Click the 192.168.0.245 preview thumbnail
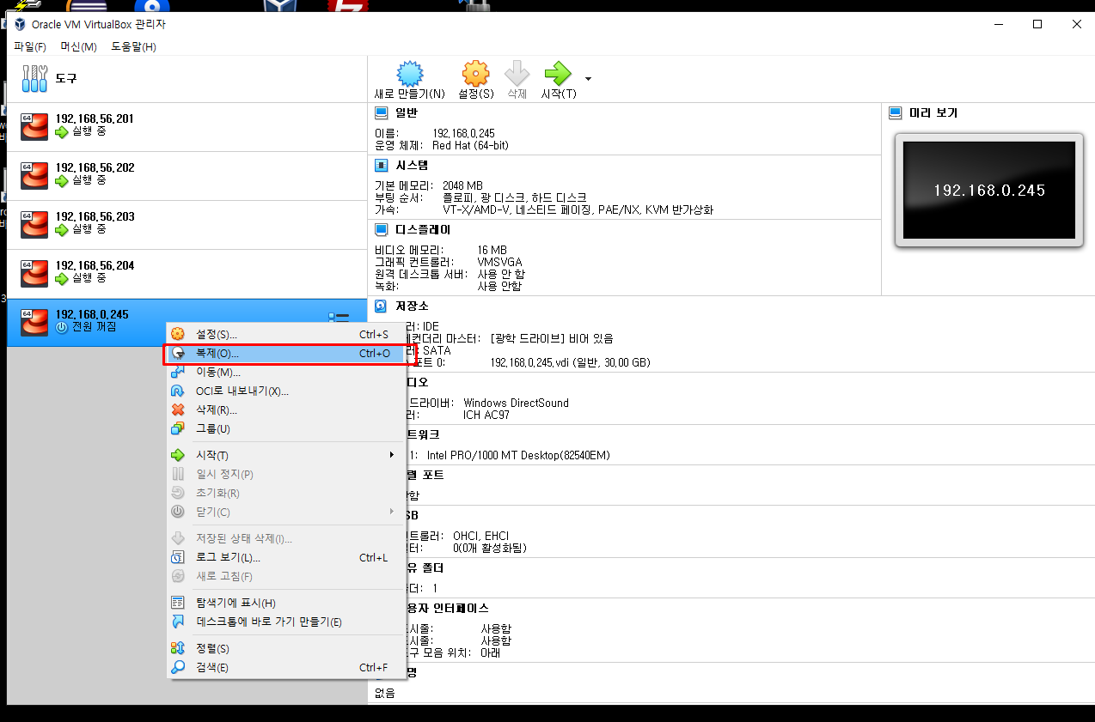Image resolution: width=1095 pixels, height=722 pixels. [988, 190]
